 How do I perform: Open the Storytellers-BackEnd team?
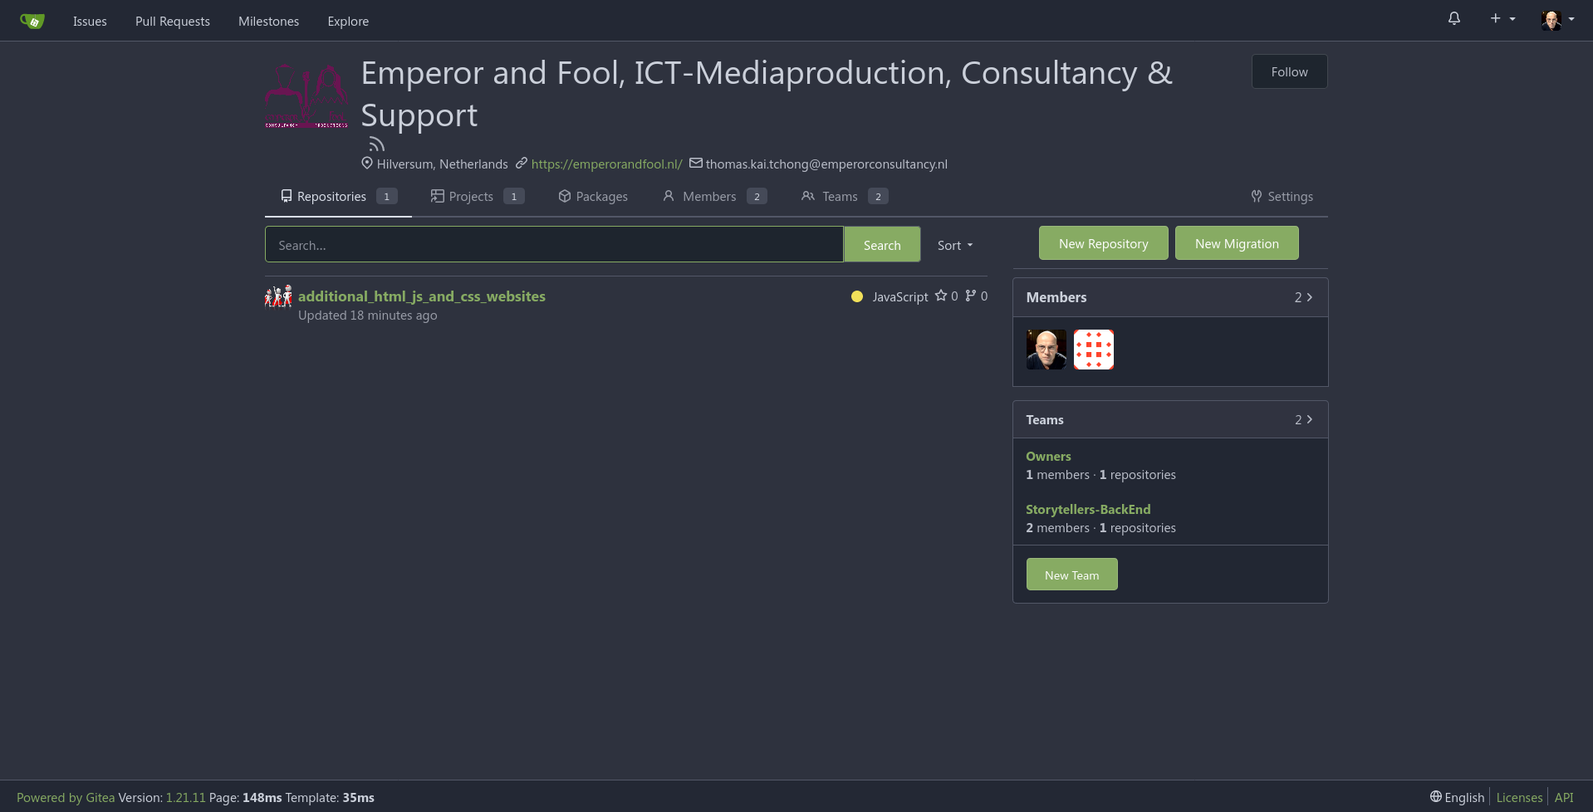(x=1088, y=509)
